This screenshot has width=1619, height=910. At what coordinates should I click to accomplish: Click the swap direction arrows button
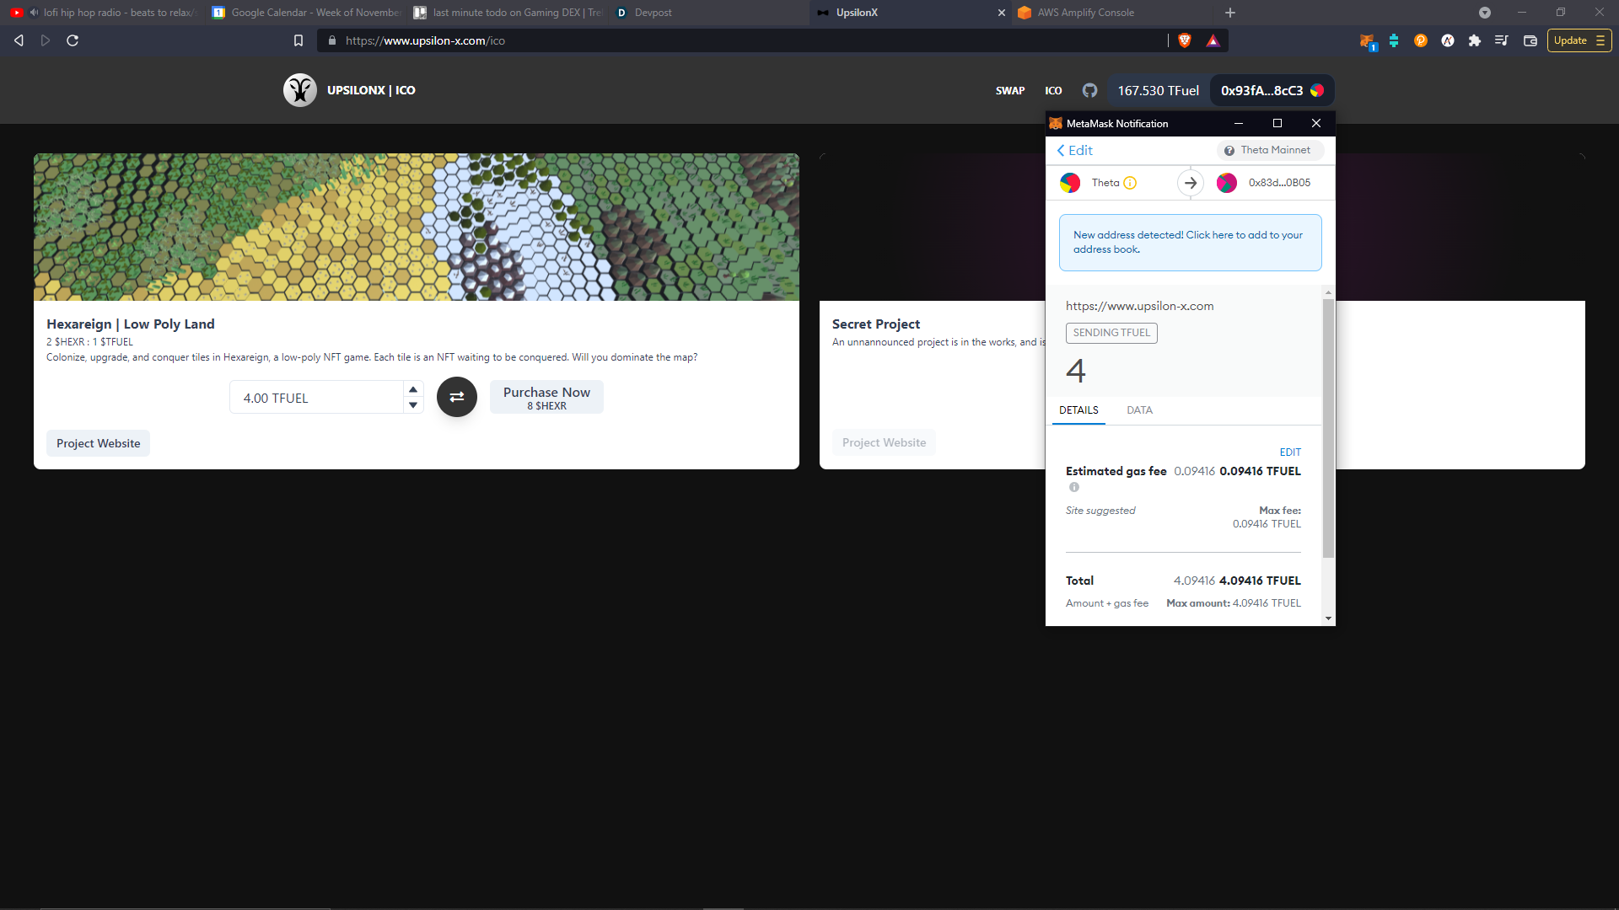tap(456, 397)
